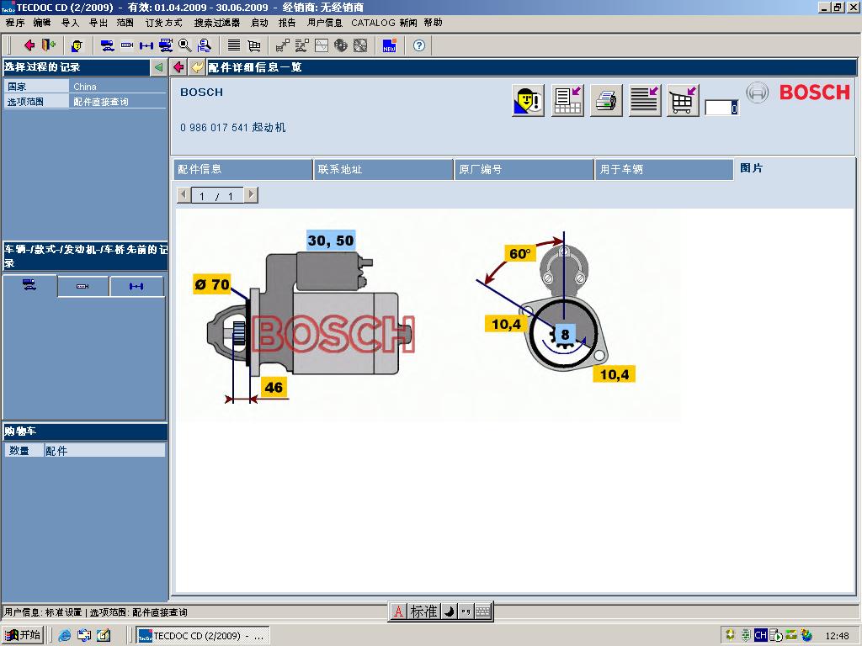862x646 pixels.
Task: Click the CATALOG NEW icon
Action: tap(389, 45)
